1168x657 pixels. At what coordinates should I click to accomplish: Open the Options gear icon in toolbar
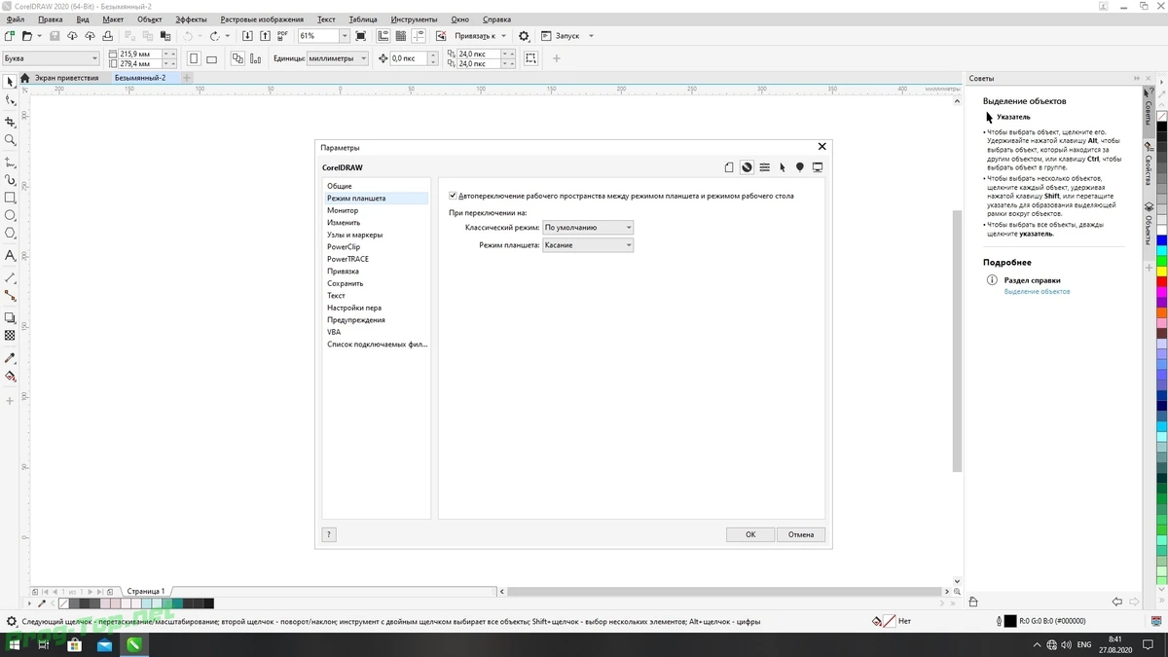click(x=524, y=36)
